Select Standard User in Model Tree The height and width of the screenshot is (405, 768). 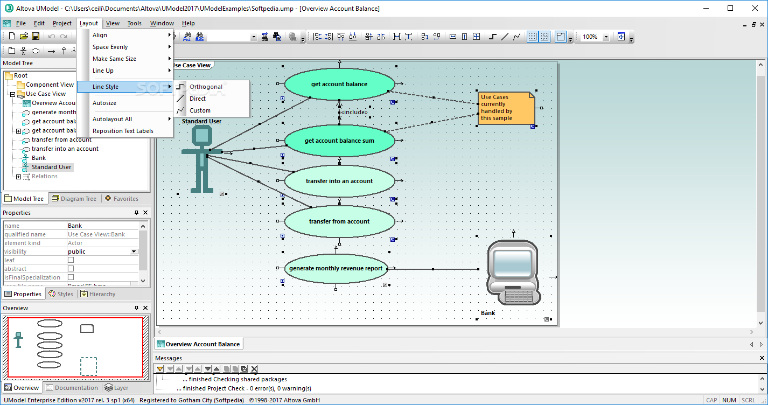[x=51, y=167]
